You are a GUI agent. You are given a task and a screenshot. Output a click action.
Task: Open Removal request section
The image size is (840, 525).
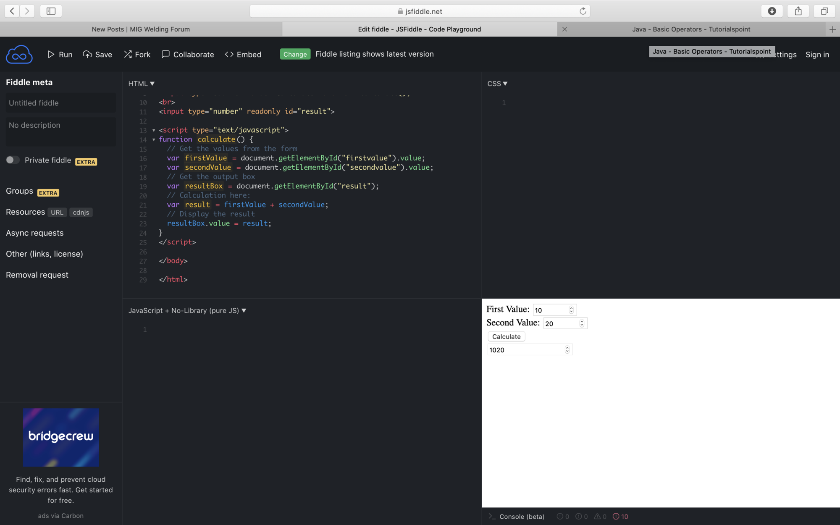pos(37,275)
